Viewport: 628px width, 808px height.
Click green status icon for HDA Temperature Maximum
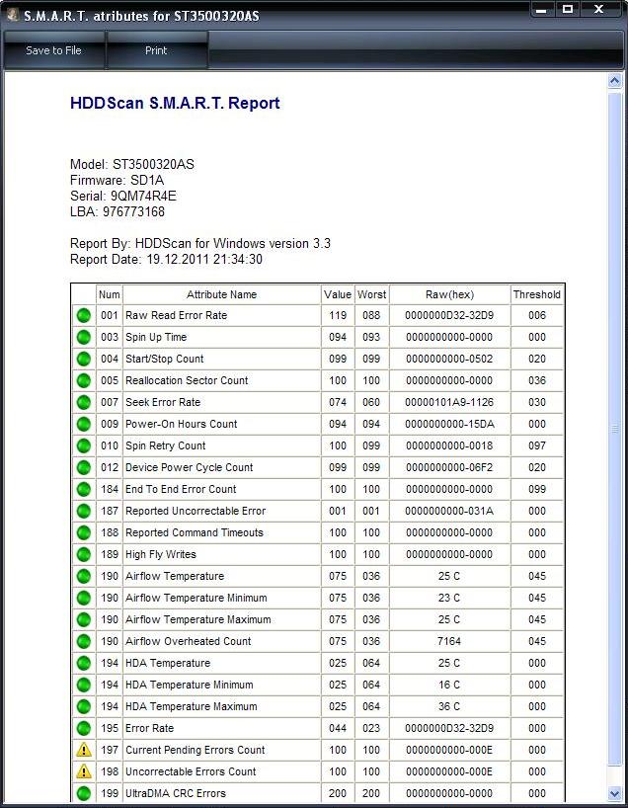(84, 706)
